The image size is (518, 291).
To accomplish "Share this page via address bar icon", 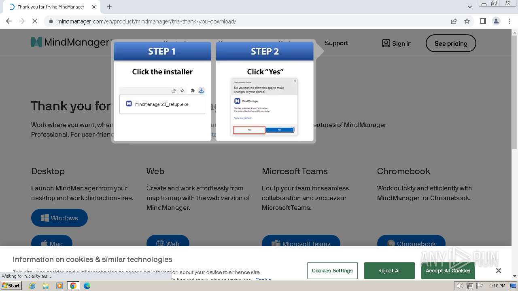I will pyautogui.click(x=454, y=21).
